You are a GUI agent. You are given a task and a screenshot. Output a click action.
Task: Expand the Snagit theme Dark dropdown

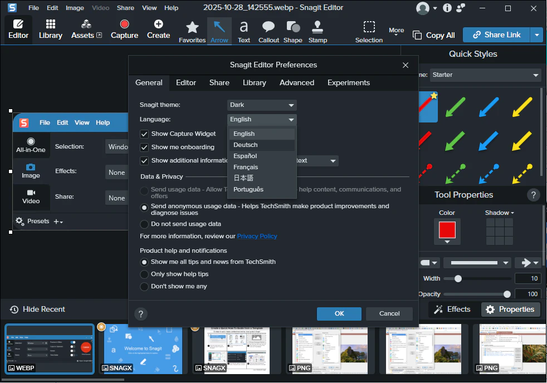pos(262,105)
